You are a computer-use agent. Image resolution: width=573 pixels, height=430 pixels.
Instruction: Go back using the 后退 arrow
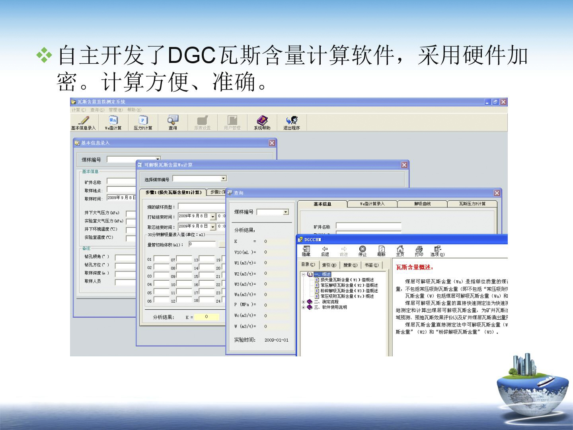[x=325, y=251]
